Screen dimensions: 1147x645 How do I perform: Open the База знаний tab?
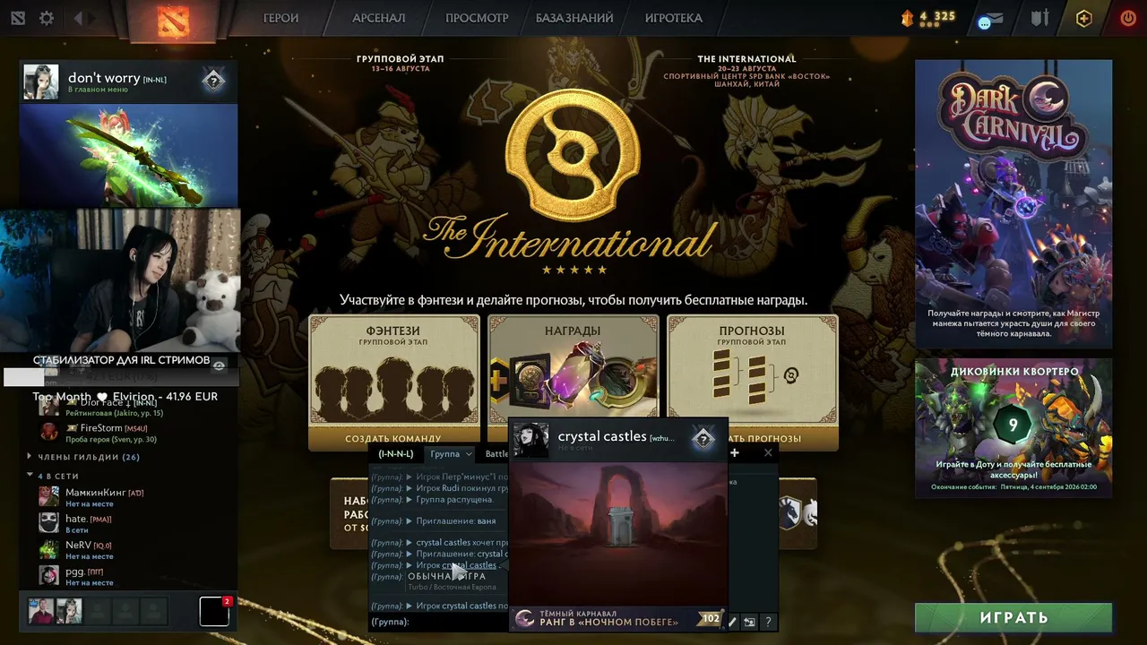(x=574, y=18)
